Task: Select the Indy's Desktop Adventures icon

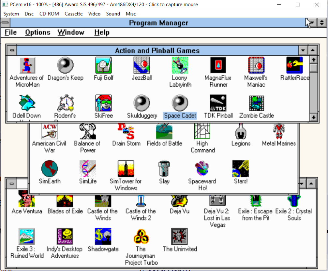Action: (65, 236)
